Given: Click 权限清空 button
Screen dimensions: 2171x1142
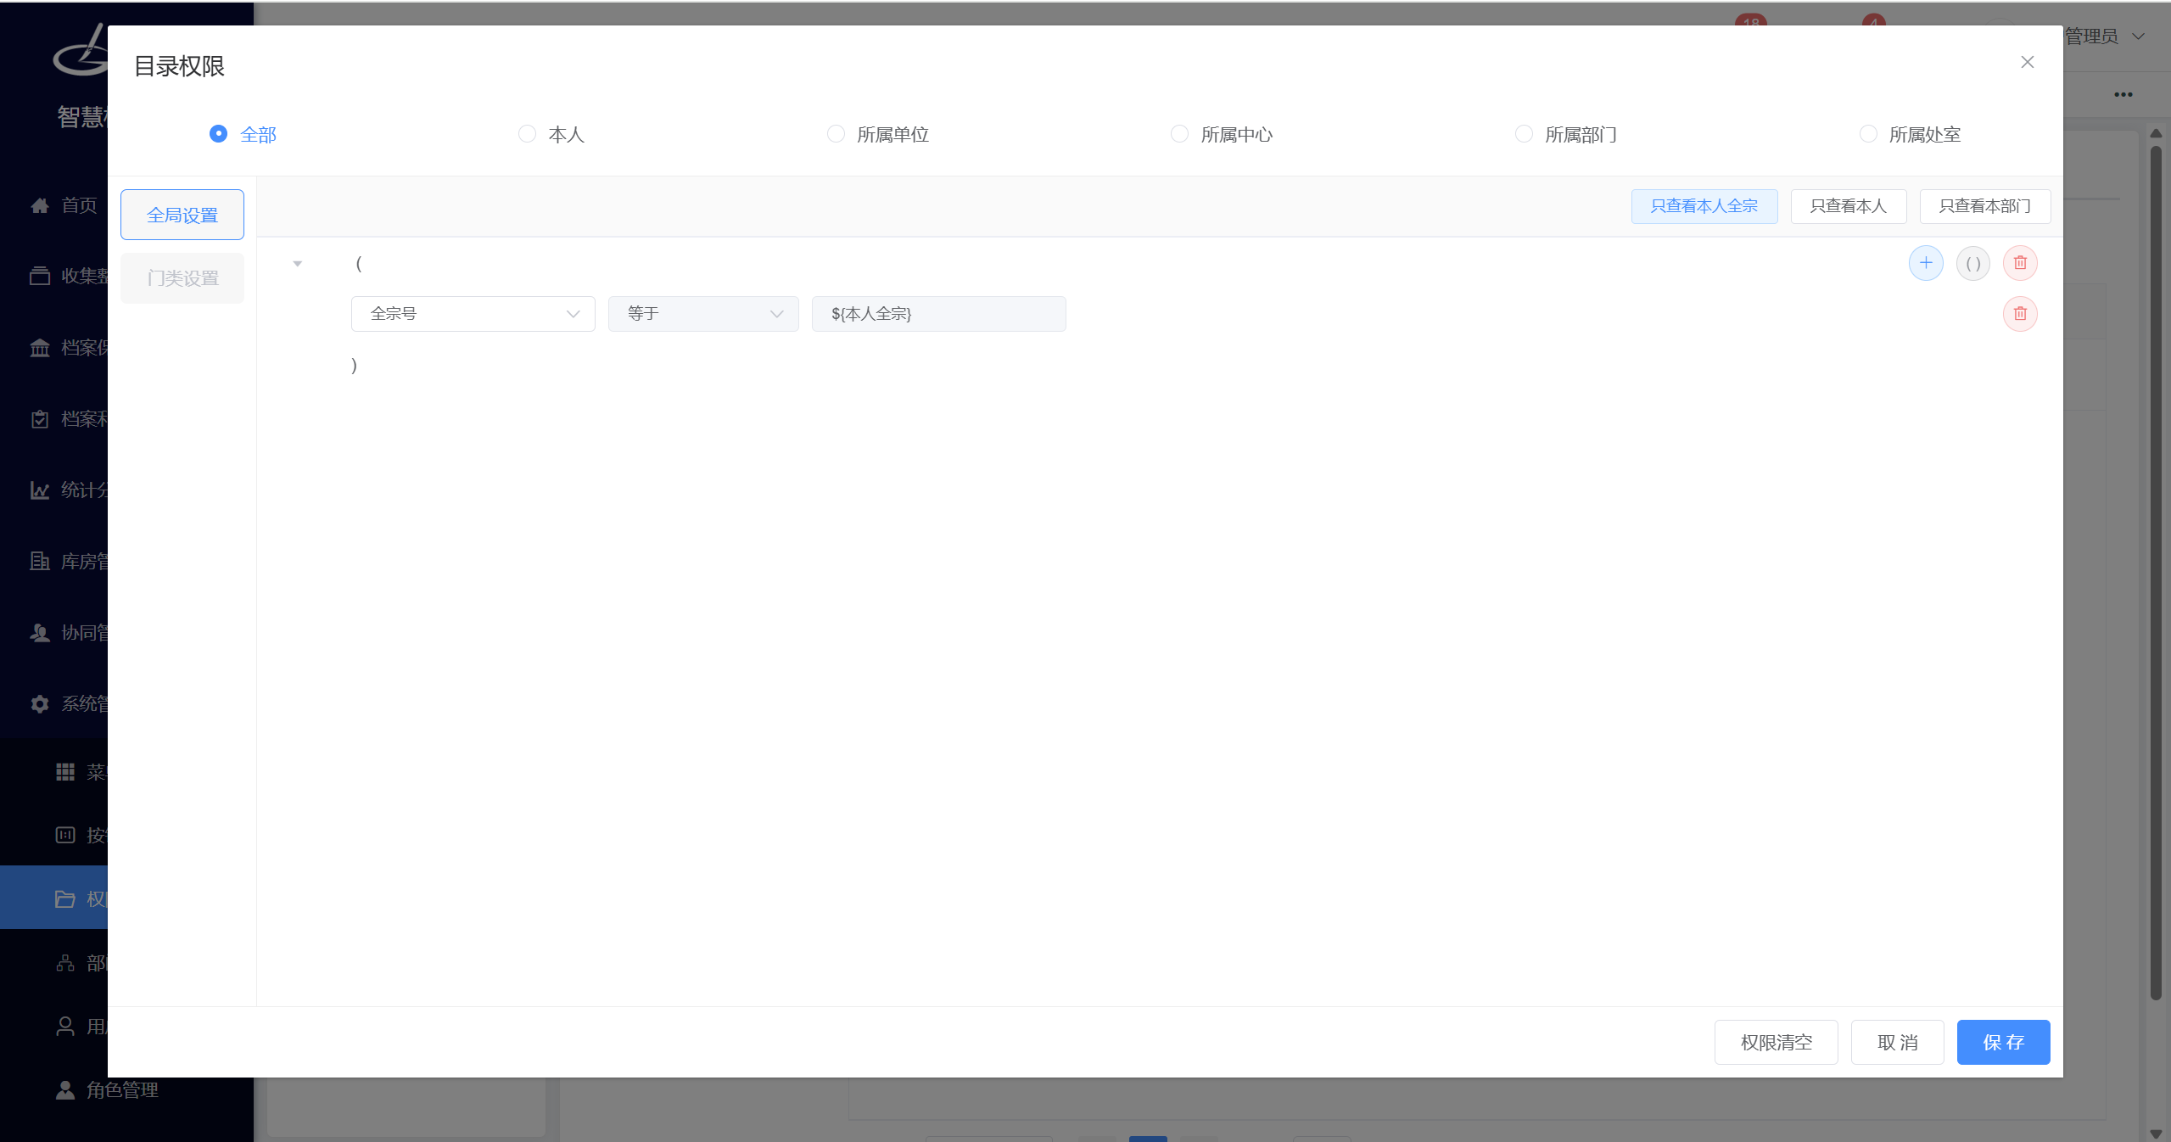Looking at the screenshot, I should point(1777,1042).
